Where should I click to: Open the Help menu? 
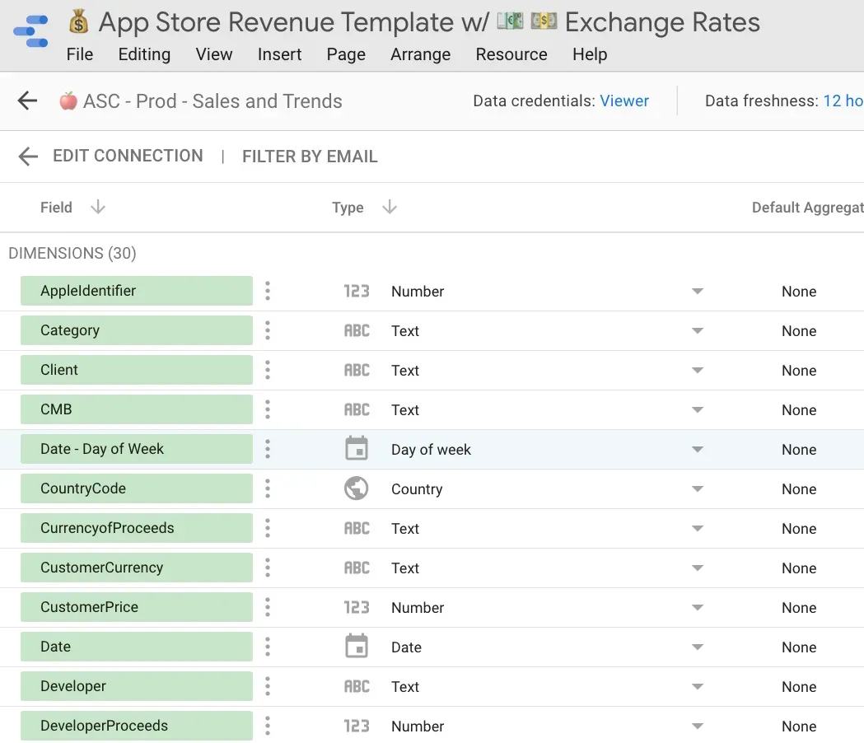(x=590, y=54)
